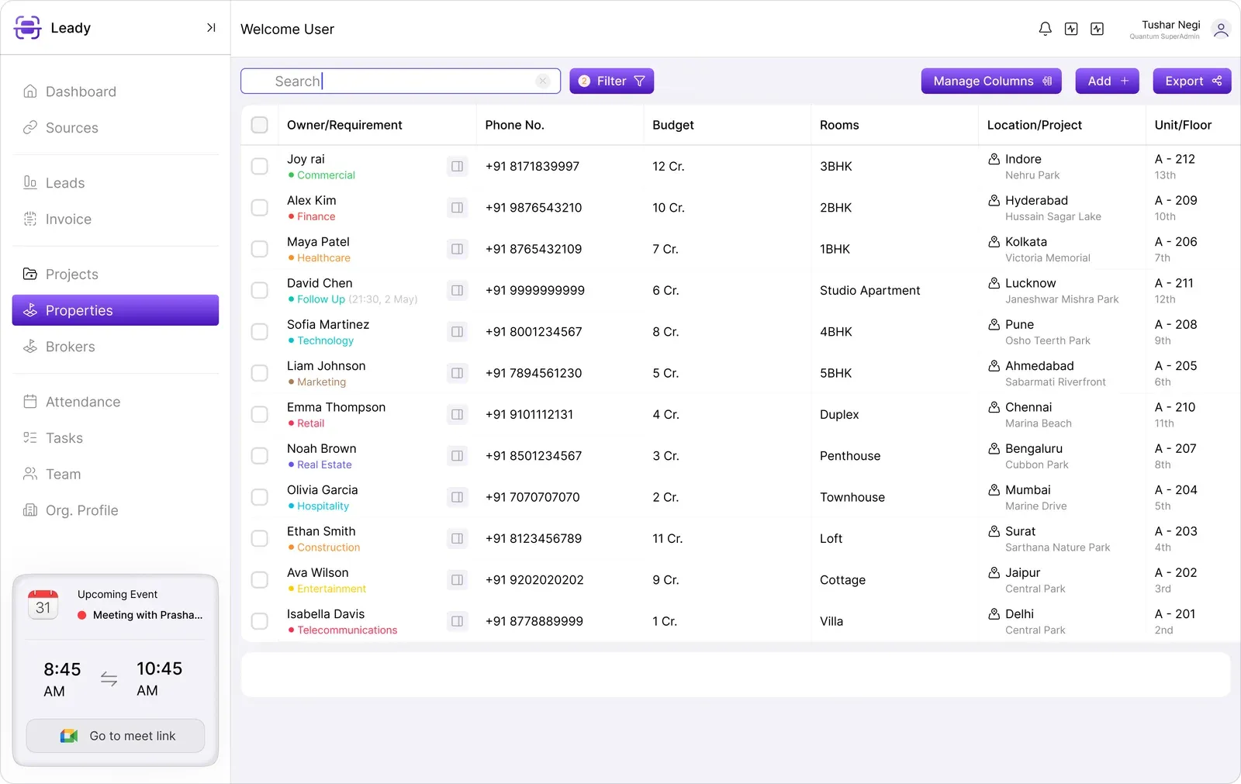The height and width of the screenshot is (784, 1241).
Task: Select the Joy rai row checkbox
Action: pyautogui.click(x=260, y=166)
